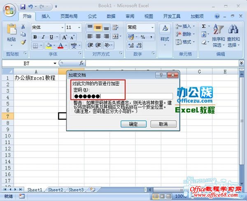
Task: Toggle Italic formatting
Action: pyautogui.click(x=43, y=37)
